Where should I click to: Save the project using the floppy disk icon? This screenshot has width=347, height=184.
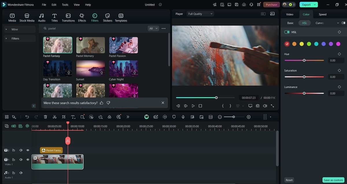pyautogui.click(x=237, y=5)
